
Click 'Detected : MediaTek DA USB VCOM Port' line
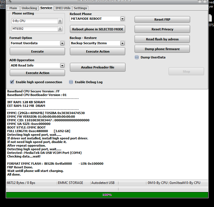44,153
